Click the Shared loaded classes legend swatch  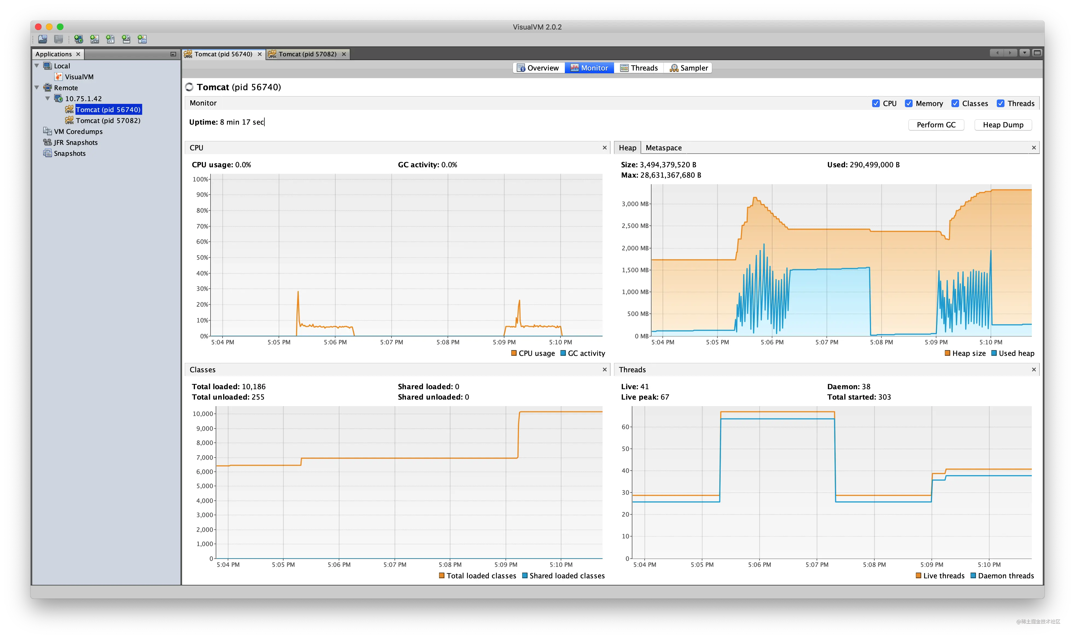click(525, 576)
